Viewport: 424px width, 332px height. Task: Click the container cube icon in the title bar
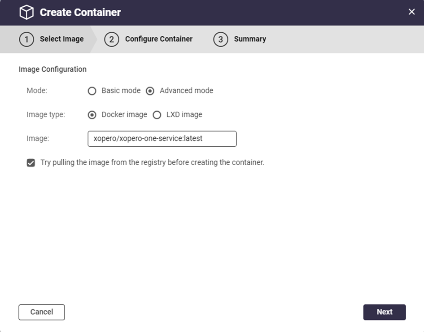(26, 13)
